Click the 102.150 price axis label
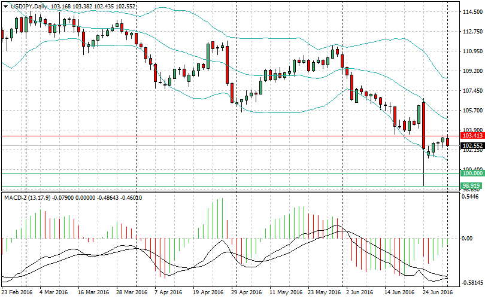Screen dimensions: 485x299 (472, 151)
